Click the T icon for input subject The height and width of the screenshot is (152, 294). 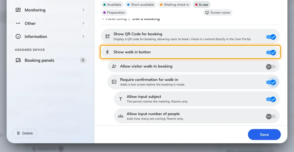(121, 99)
